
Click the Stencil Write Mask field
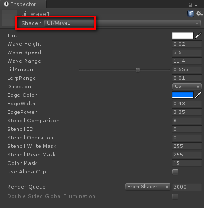click(x=187, y=146)
